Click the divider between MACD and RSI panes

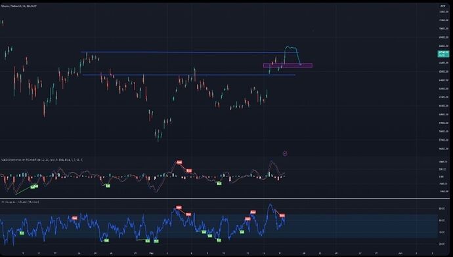225,198
